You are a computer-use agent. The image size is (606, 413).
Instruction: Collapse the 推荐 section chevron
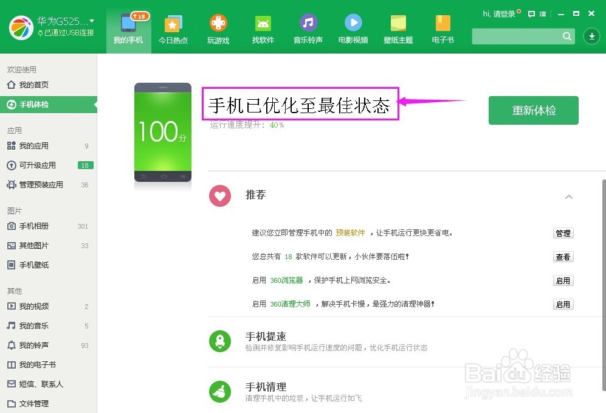click(569, 196)
